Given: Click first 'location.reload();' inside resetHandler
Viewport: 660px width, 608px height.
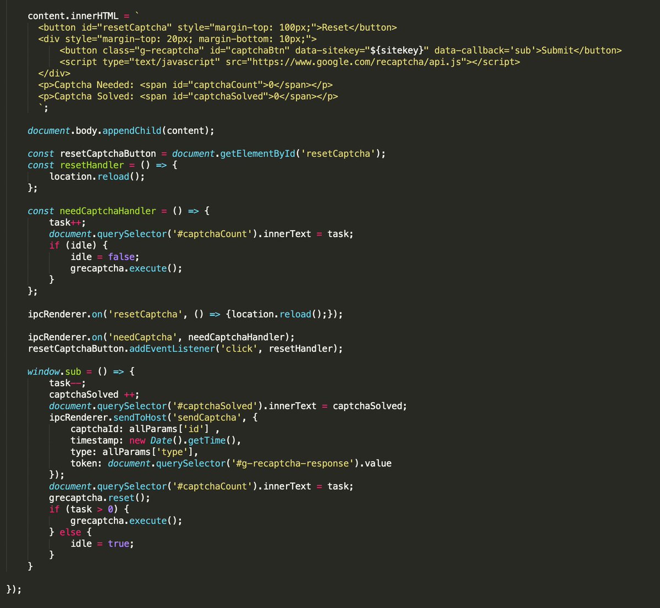Looking at the screenshot, I should tap(97, 177).
